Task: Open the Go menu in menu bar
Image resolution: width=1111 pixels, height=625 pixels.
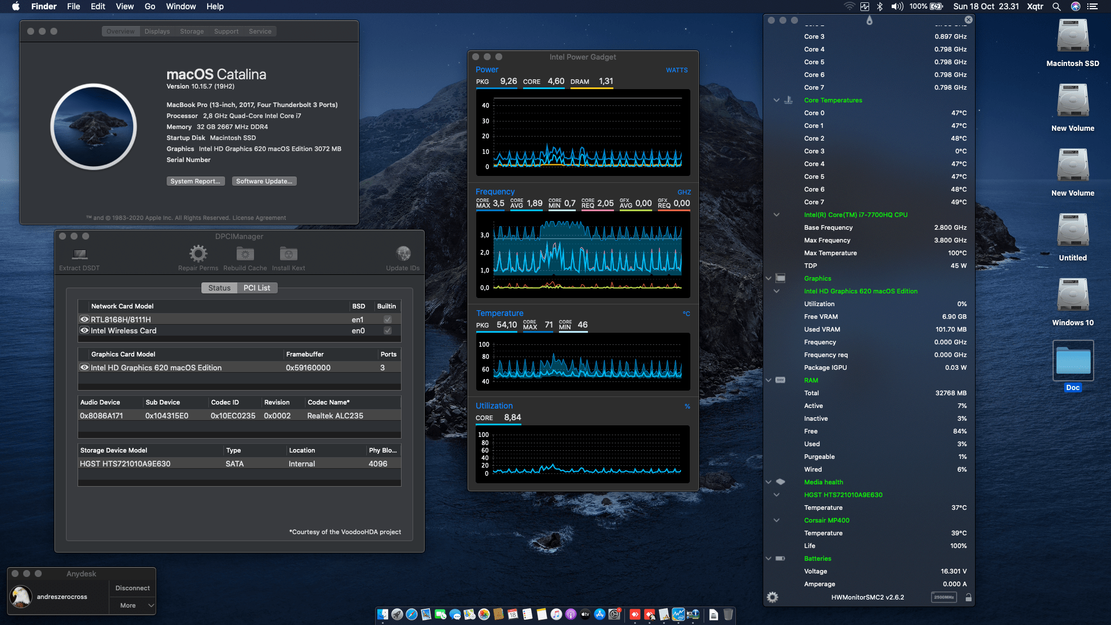Action: tap(150, 6)
